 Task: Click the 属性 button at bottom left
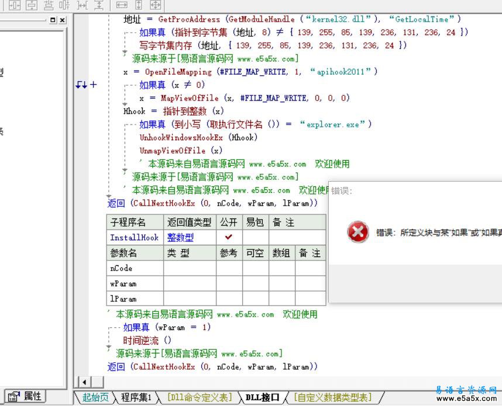[x=25, y=395]
